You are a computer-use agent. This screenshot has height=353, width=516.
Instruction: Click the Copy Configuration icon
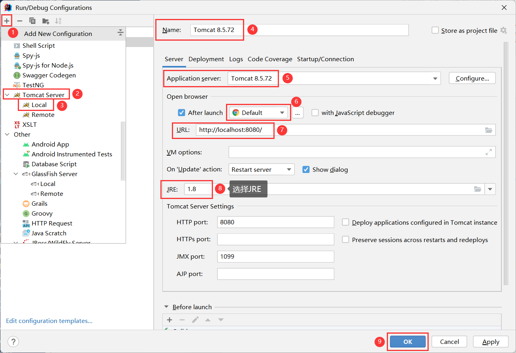coord(32,21)
